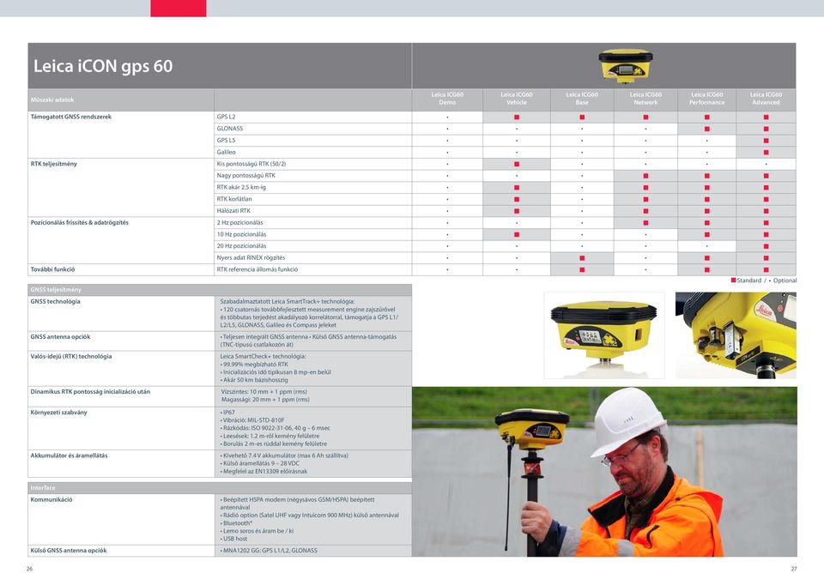Click the További funkció category label
The height and width of the screenshot is (573, 824).
[52, 269]
